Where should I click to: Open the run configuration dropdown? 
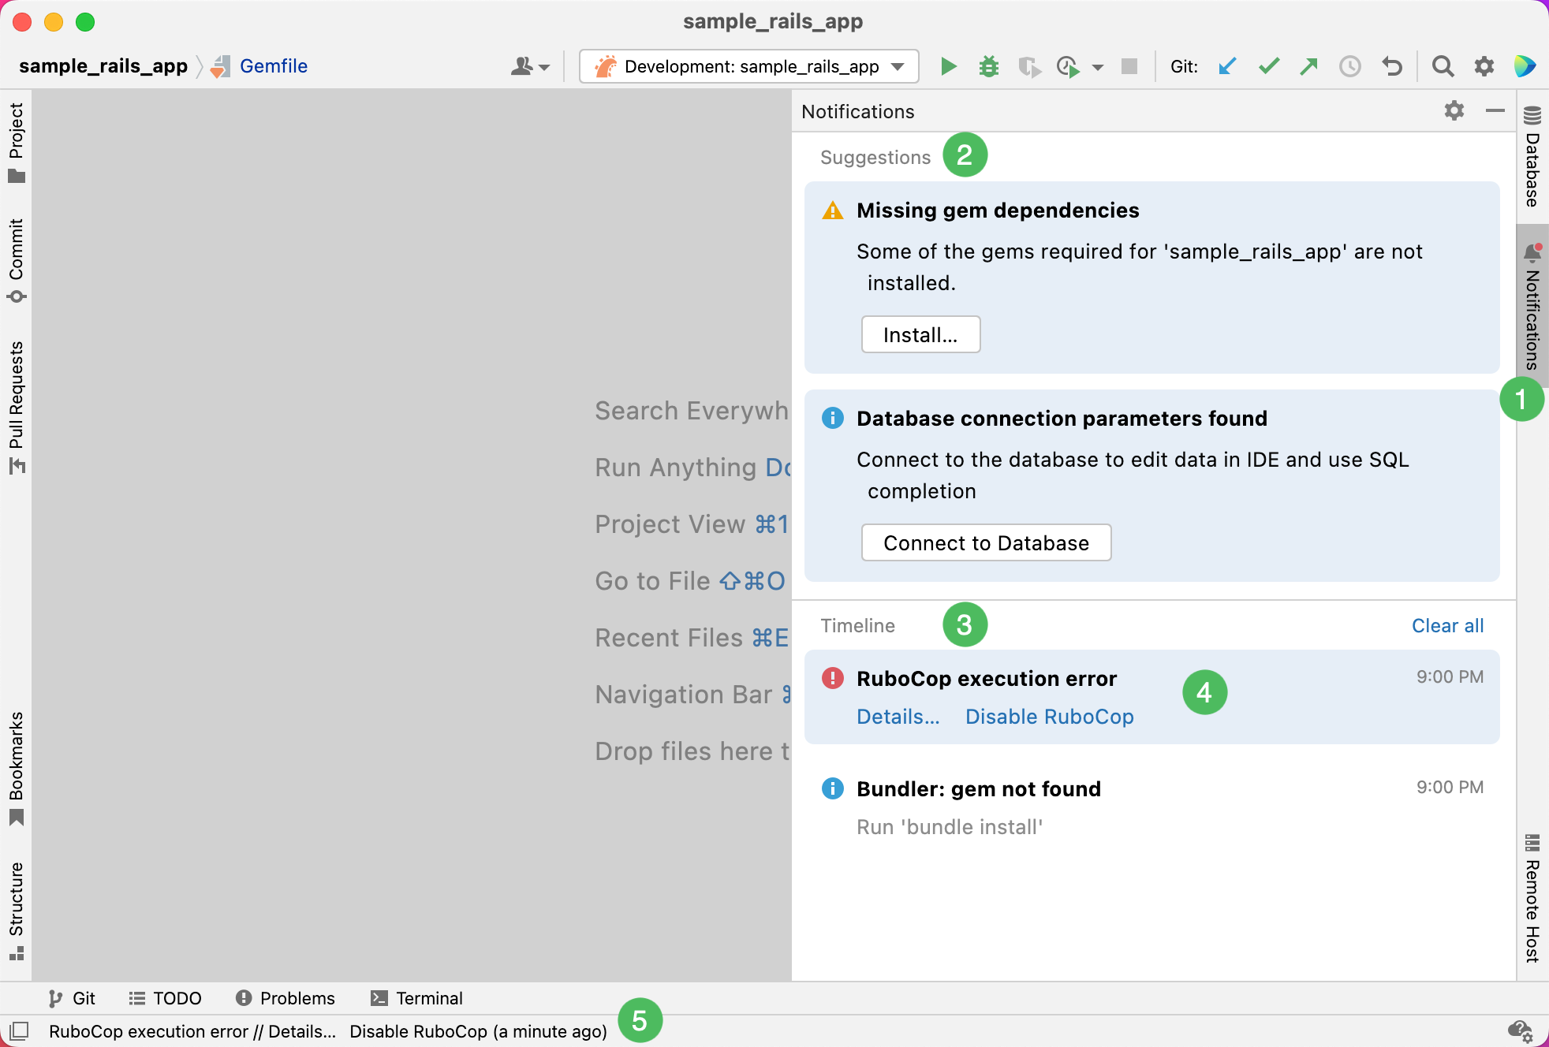896,66
